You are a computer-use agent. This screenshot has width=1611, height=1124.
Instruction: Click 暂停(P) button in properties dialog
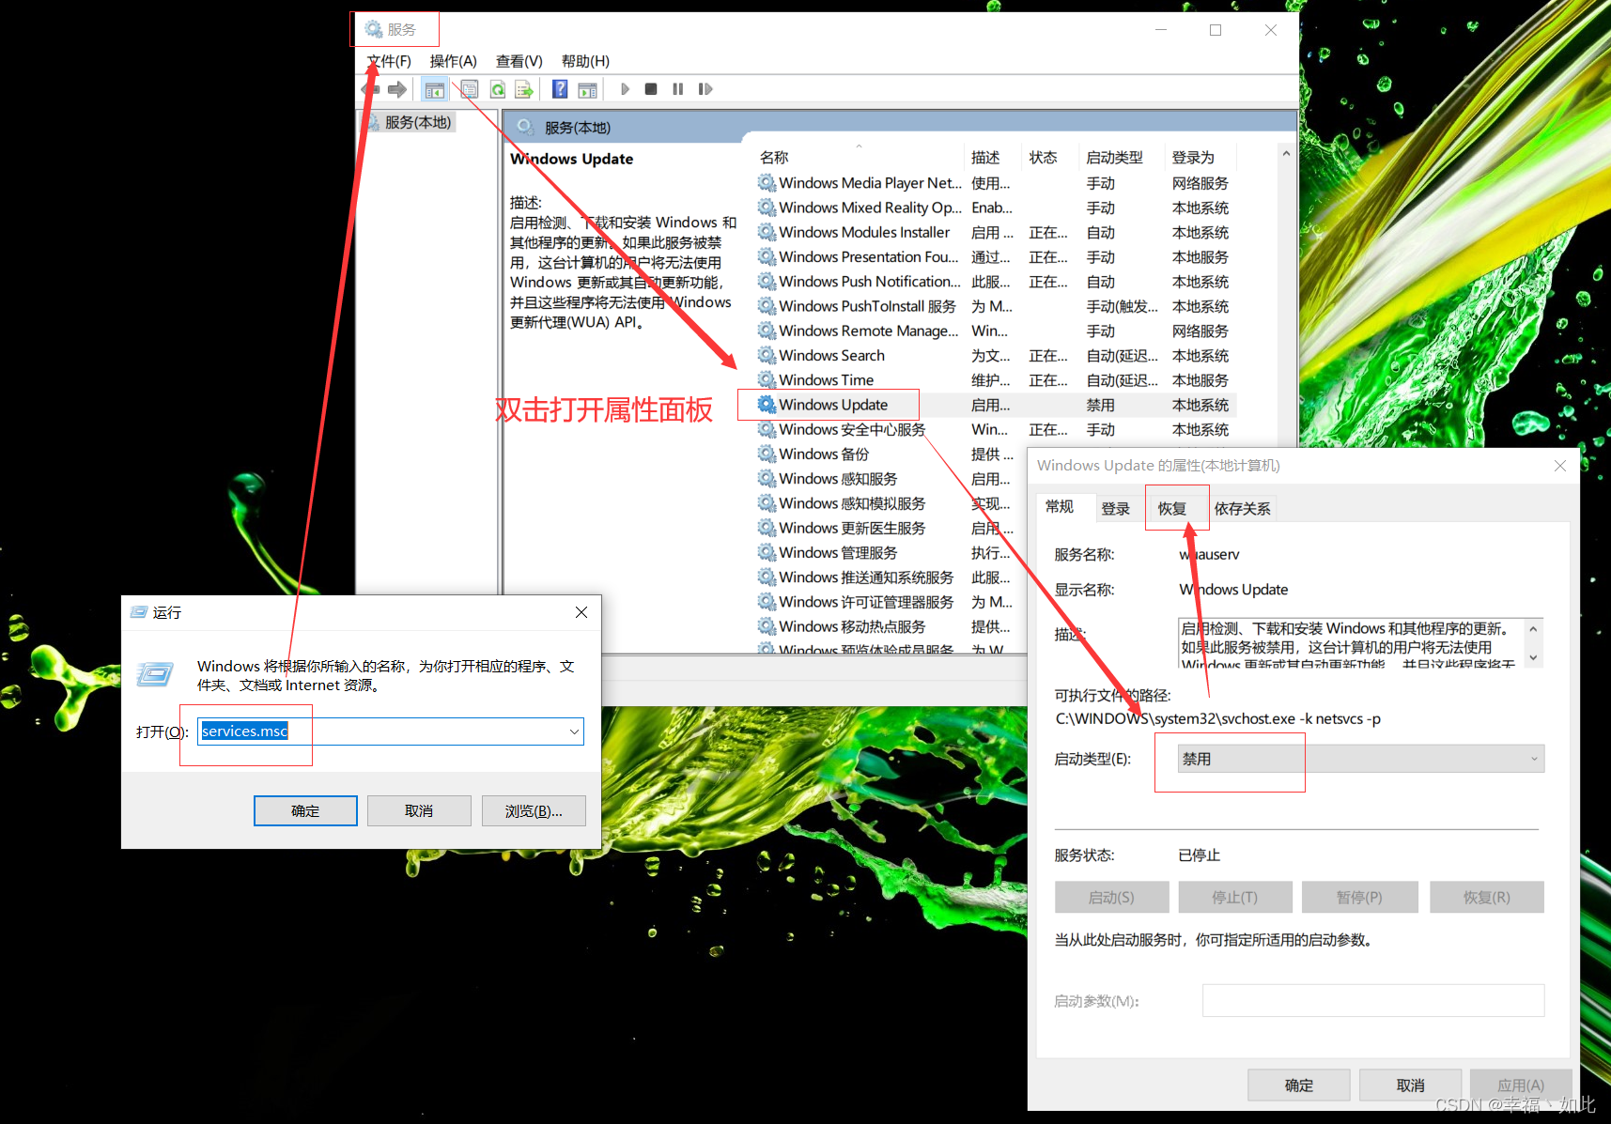(1359, 898)
